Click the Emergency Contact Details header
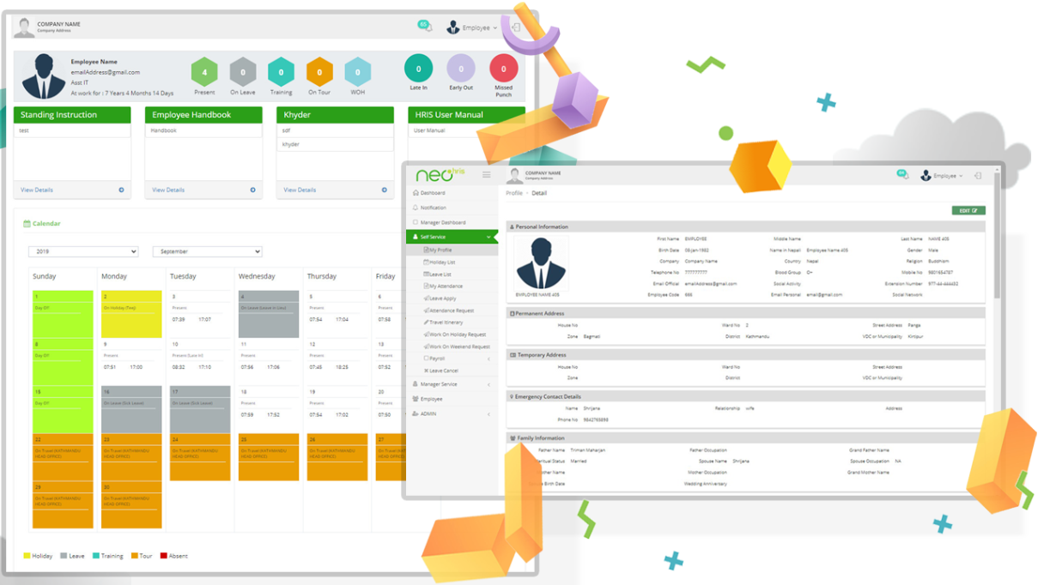Viewport: 1056px width, 585px height. (745, 397)
